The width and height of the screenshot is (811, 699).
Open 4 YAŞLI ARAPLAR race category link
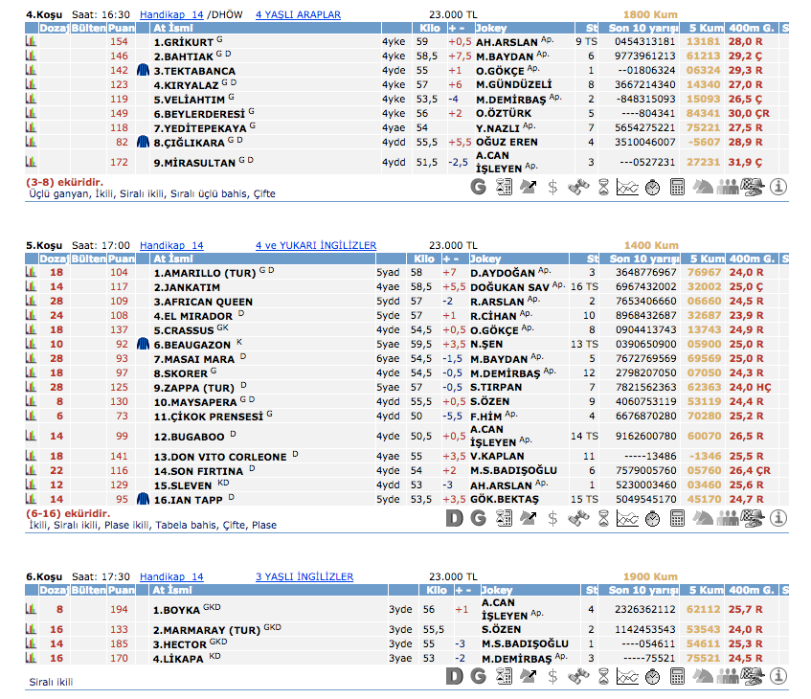tap(298, 15)
